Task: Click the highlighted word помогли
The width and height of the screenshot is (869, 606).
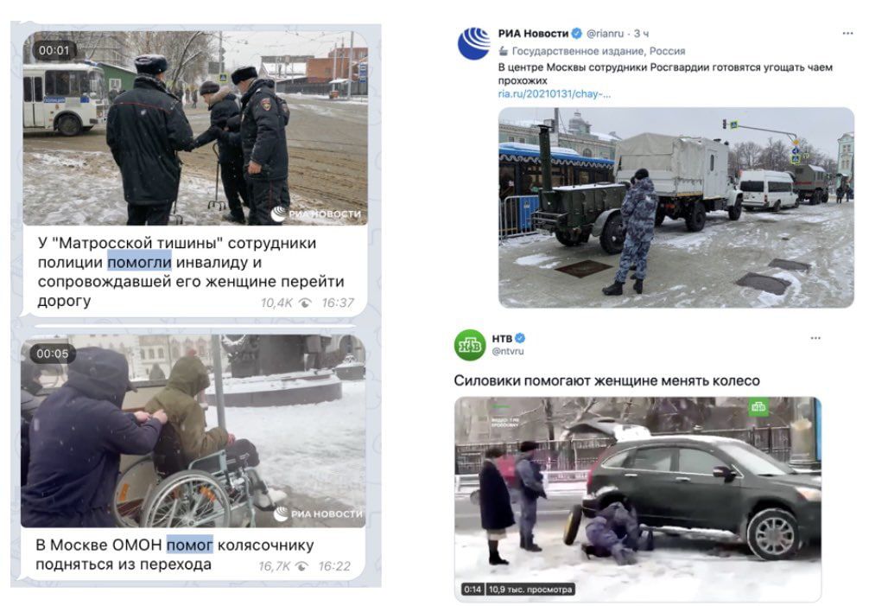Action: pos(140,262)
